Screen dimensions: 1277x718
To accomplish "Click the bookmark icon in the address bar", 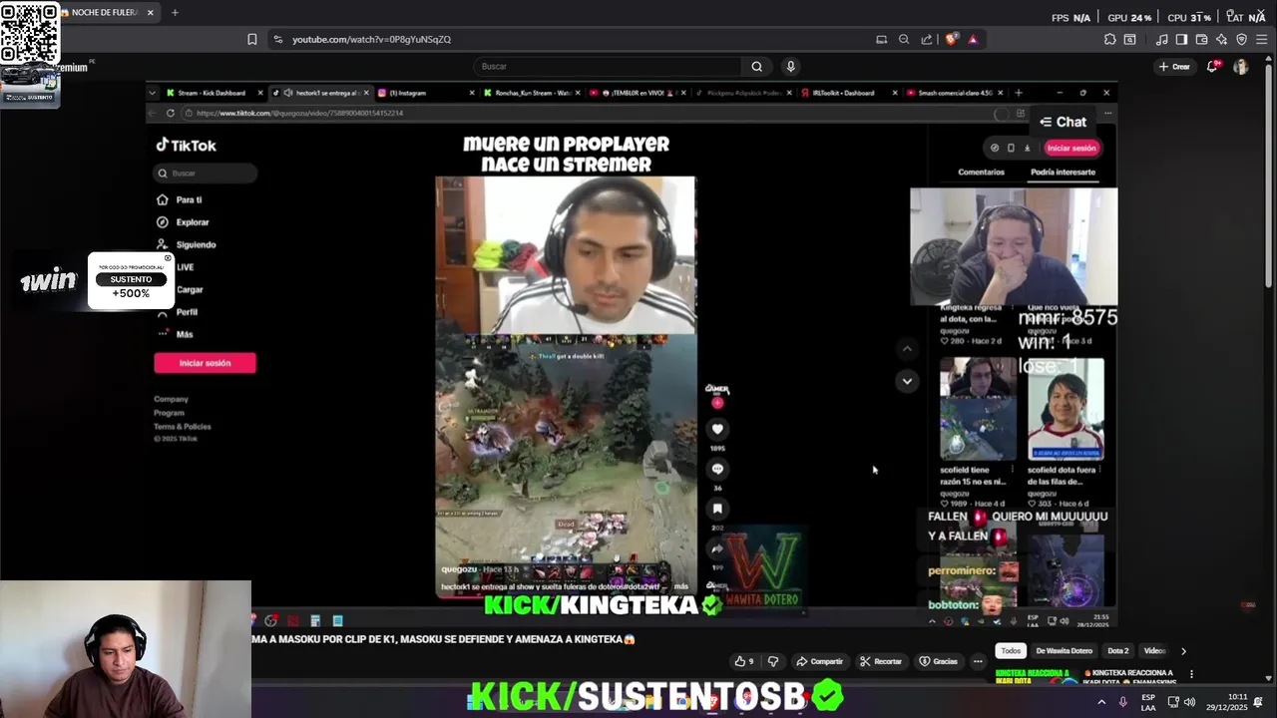I will [252, 39].
